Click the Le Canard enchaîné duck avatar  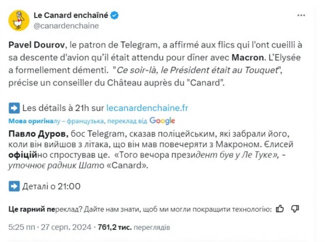[x=19, y=20]
